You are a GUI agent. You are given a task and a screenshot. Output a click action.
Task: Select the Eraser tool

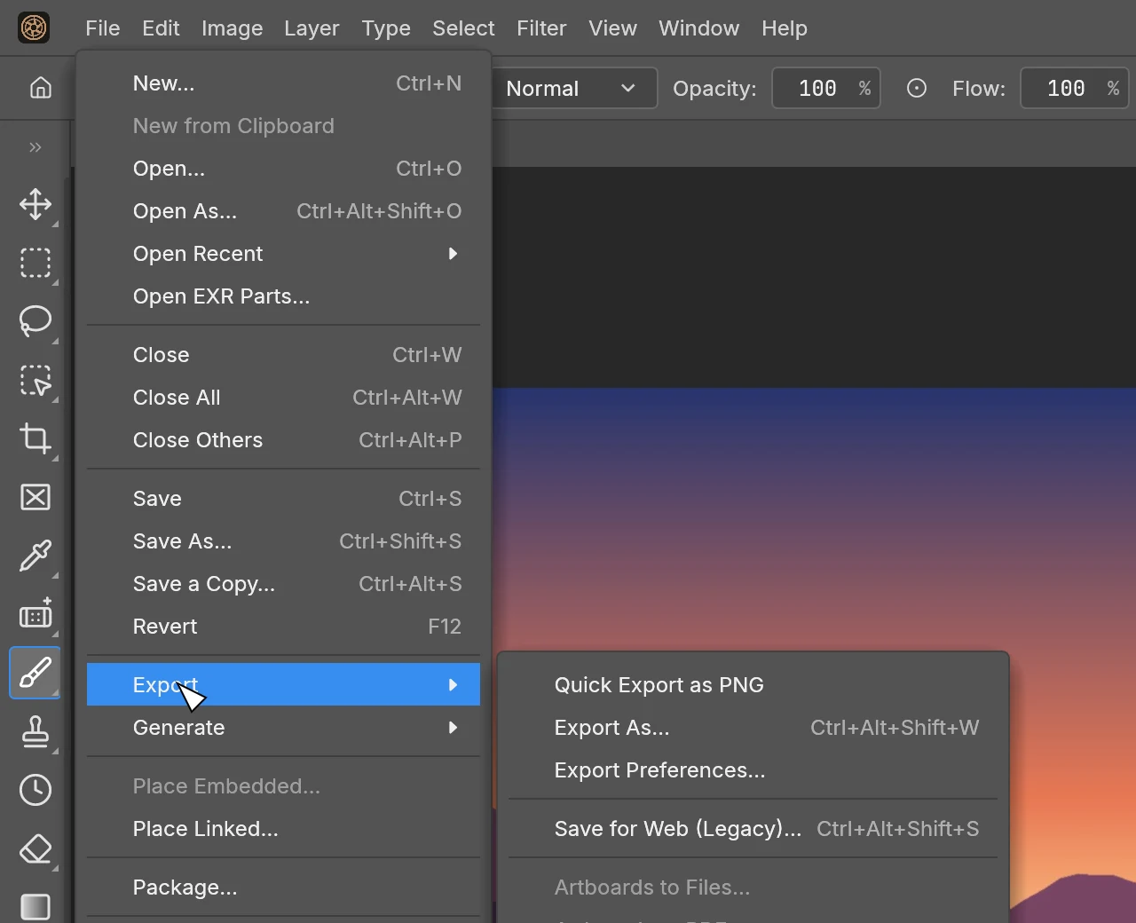tap(35, 848)
